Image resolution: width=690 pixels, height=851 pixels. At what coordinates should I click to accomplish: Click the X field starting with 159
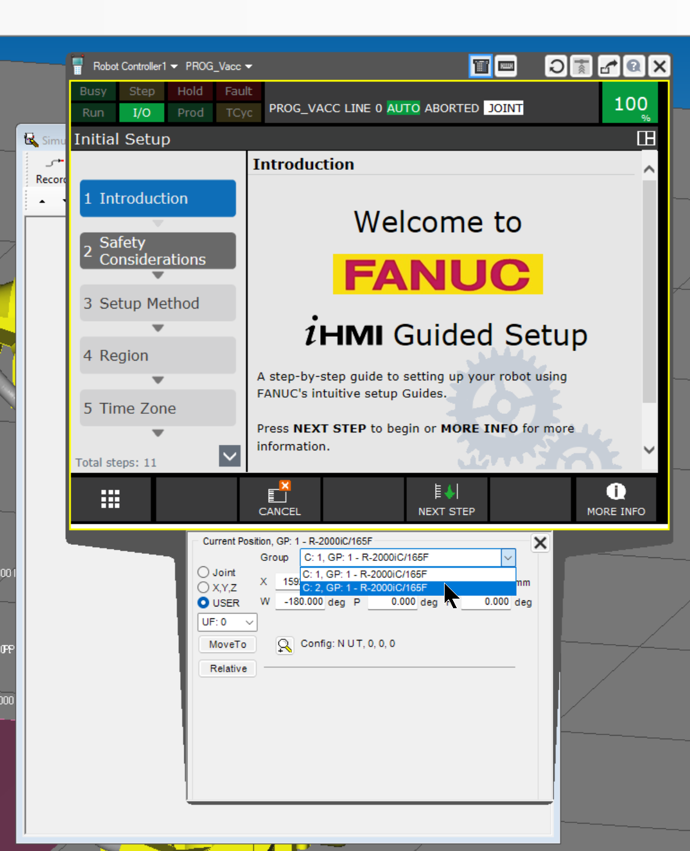coord(288,581)
